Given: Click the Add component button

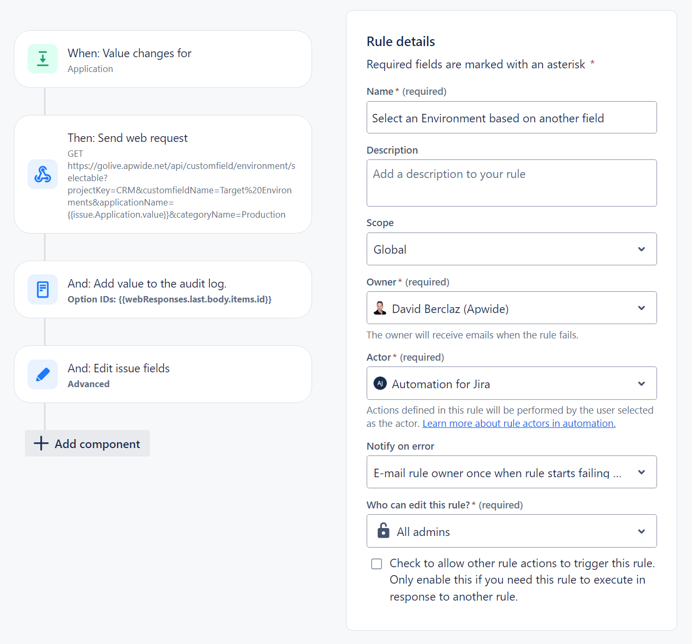Looking at the screenshot, I should click(x=87, y=443).
